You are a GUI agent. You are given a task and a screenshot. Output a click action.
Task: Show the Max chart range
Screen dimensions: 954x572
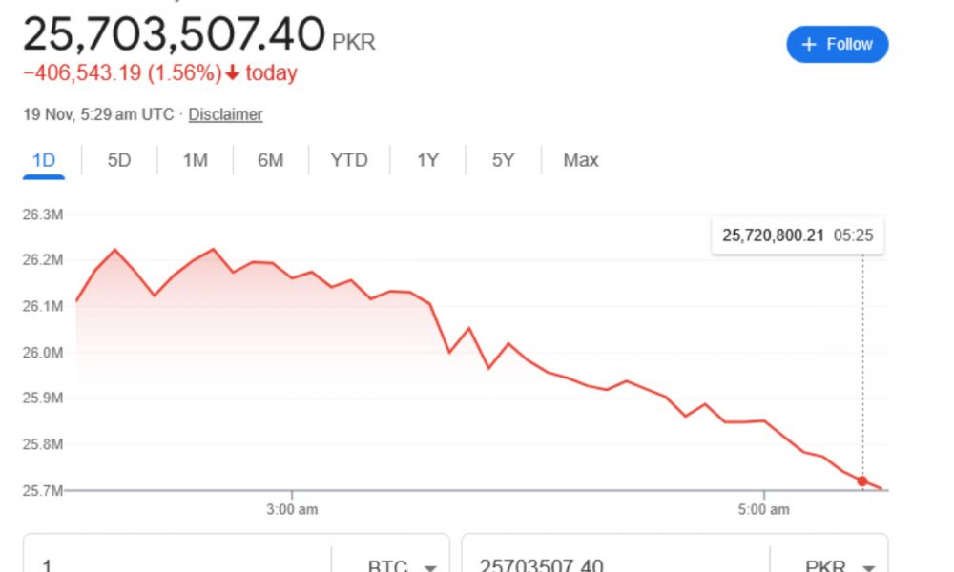pos(580,160)
